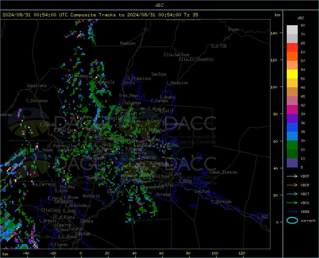Screen dimensions: 319x258
Task: Select the C_Chilenos map label
Action: coord(37,101)
